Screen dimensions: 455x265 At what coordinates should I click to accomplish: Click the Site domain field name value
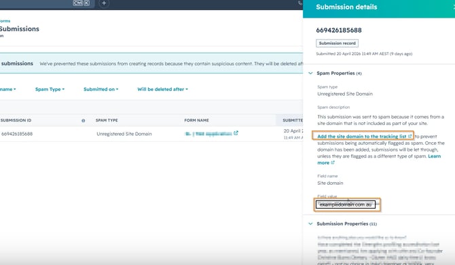tap(330, 183)
